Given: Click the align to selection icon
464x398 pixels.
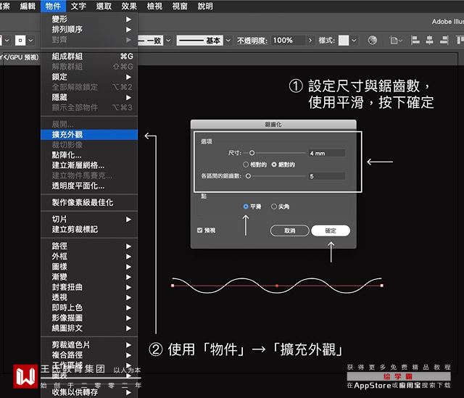Looking at the screenshot, I should coord(395,41).
